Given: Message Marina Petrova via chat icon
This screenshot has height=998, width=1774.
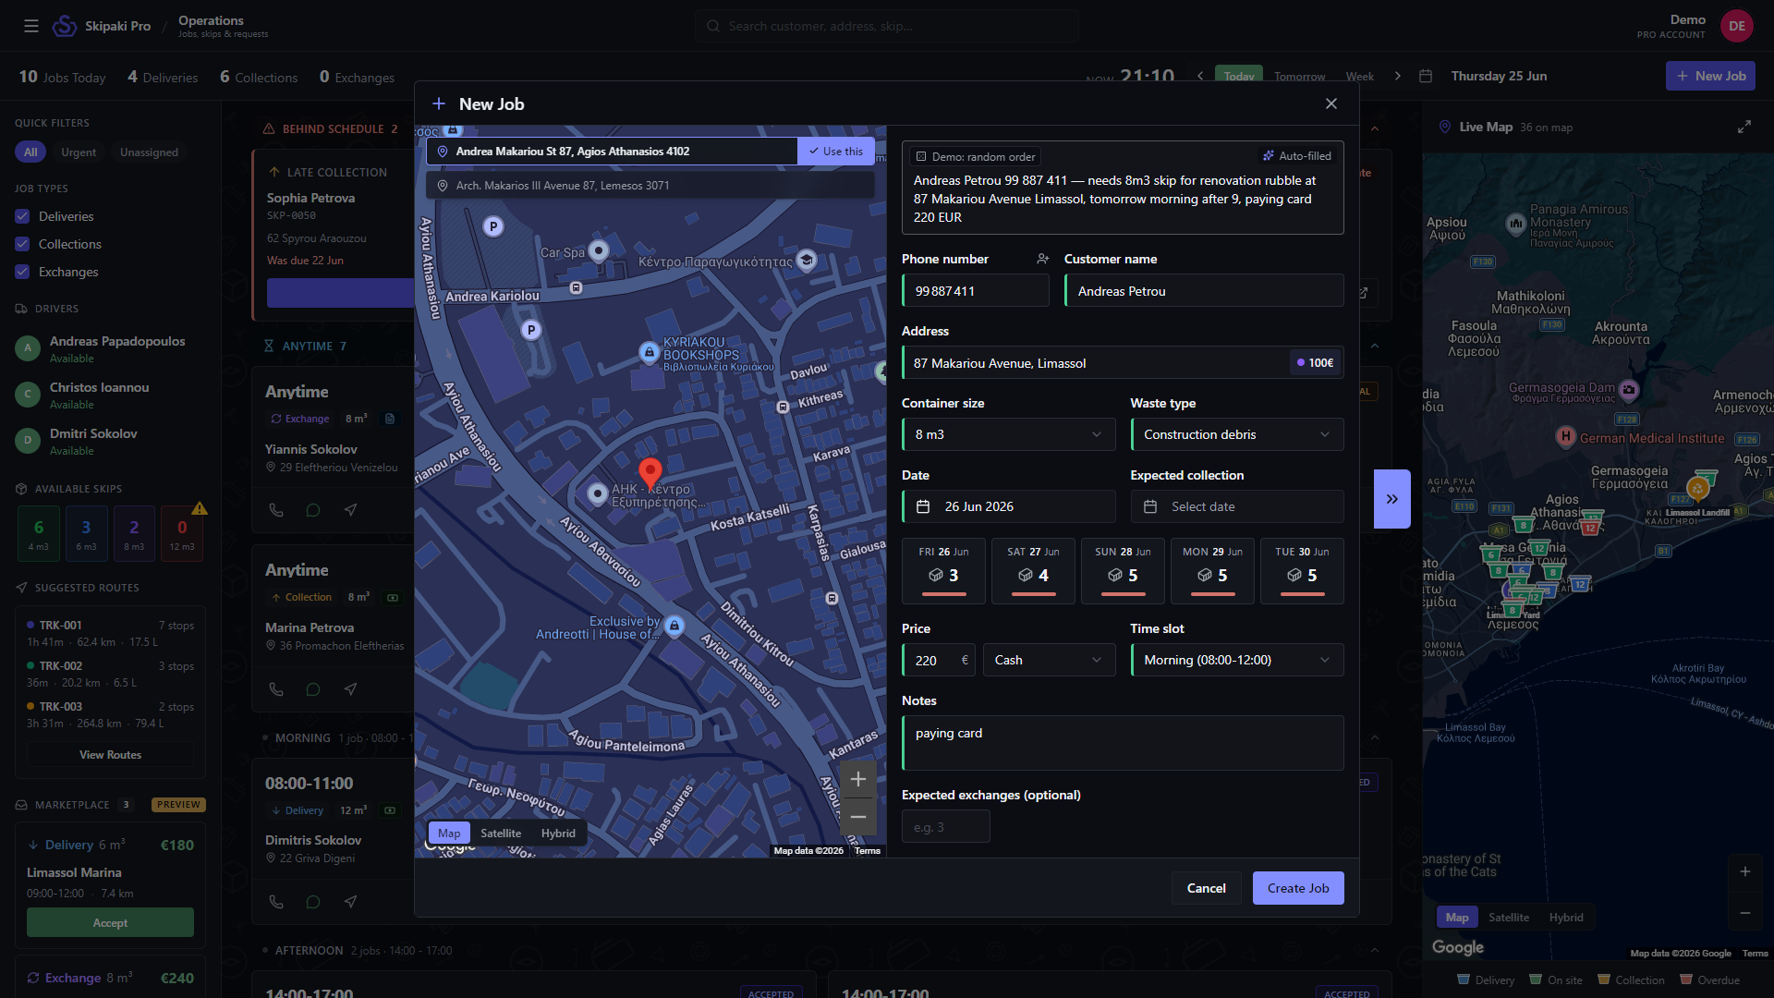Looking at the screenshot, I should [313, 689].
